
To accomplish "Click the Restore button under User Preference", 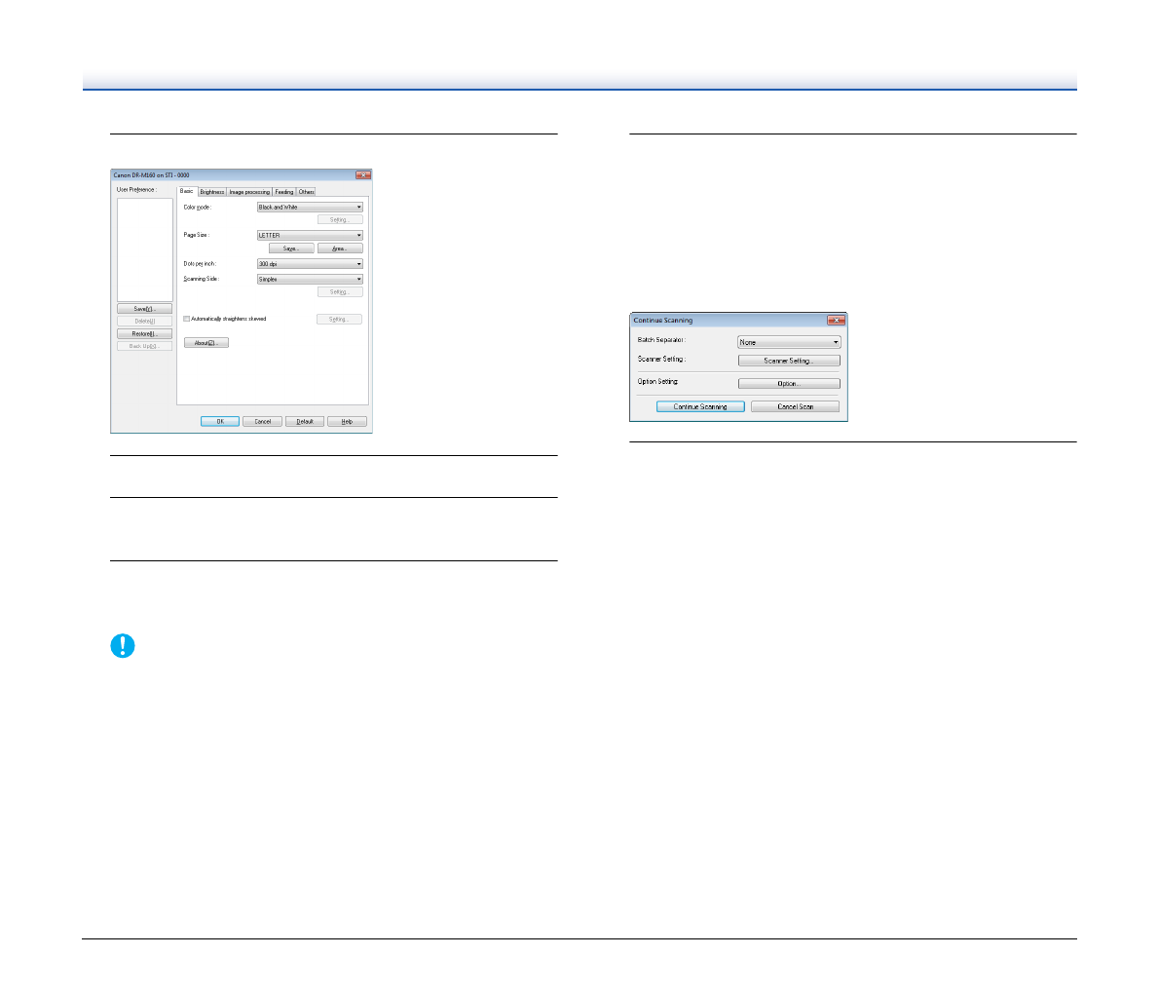I will pyautogui.click(x=144, y=333).
